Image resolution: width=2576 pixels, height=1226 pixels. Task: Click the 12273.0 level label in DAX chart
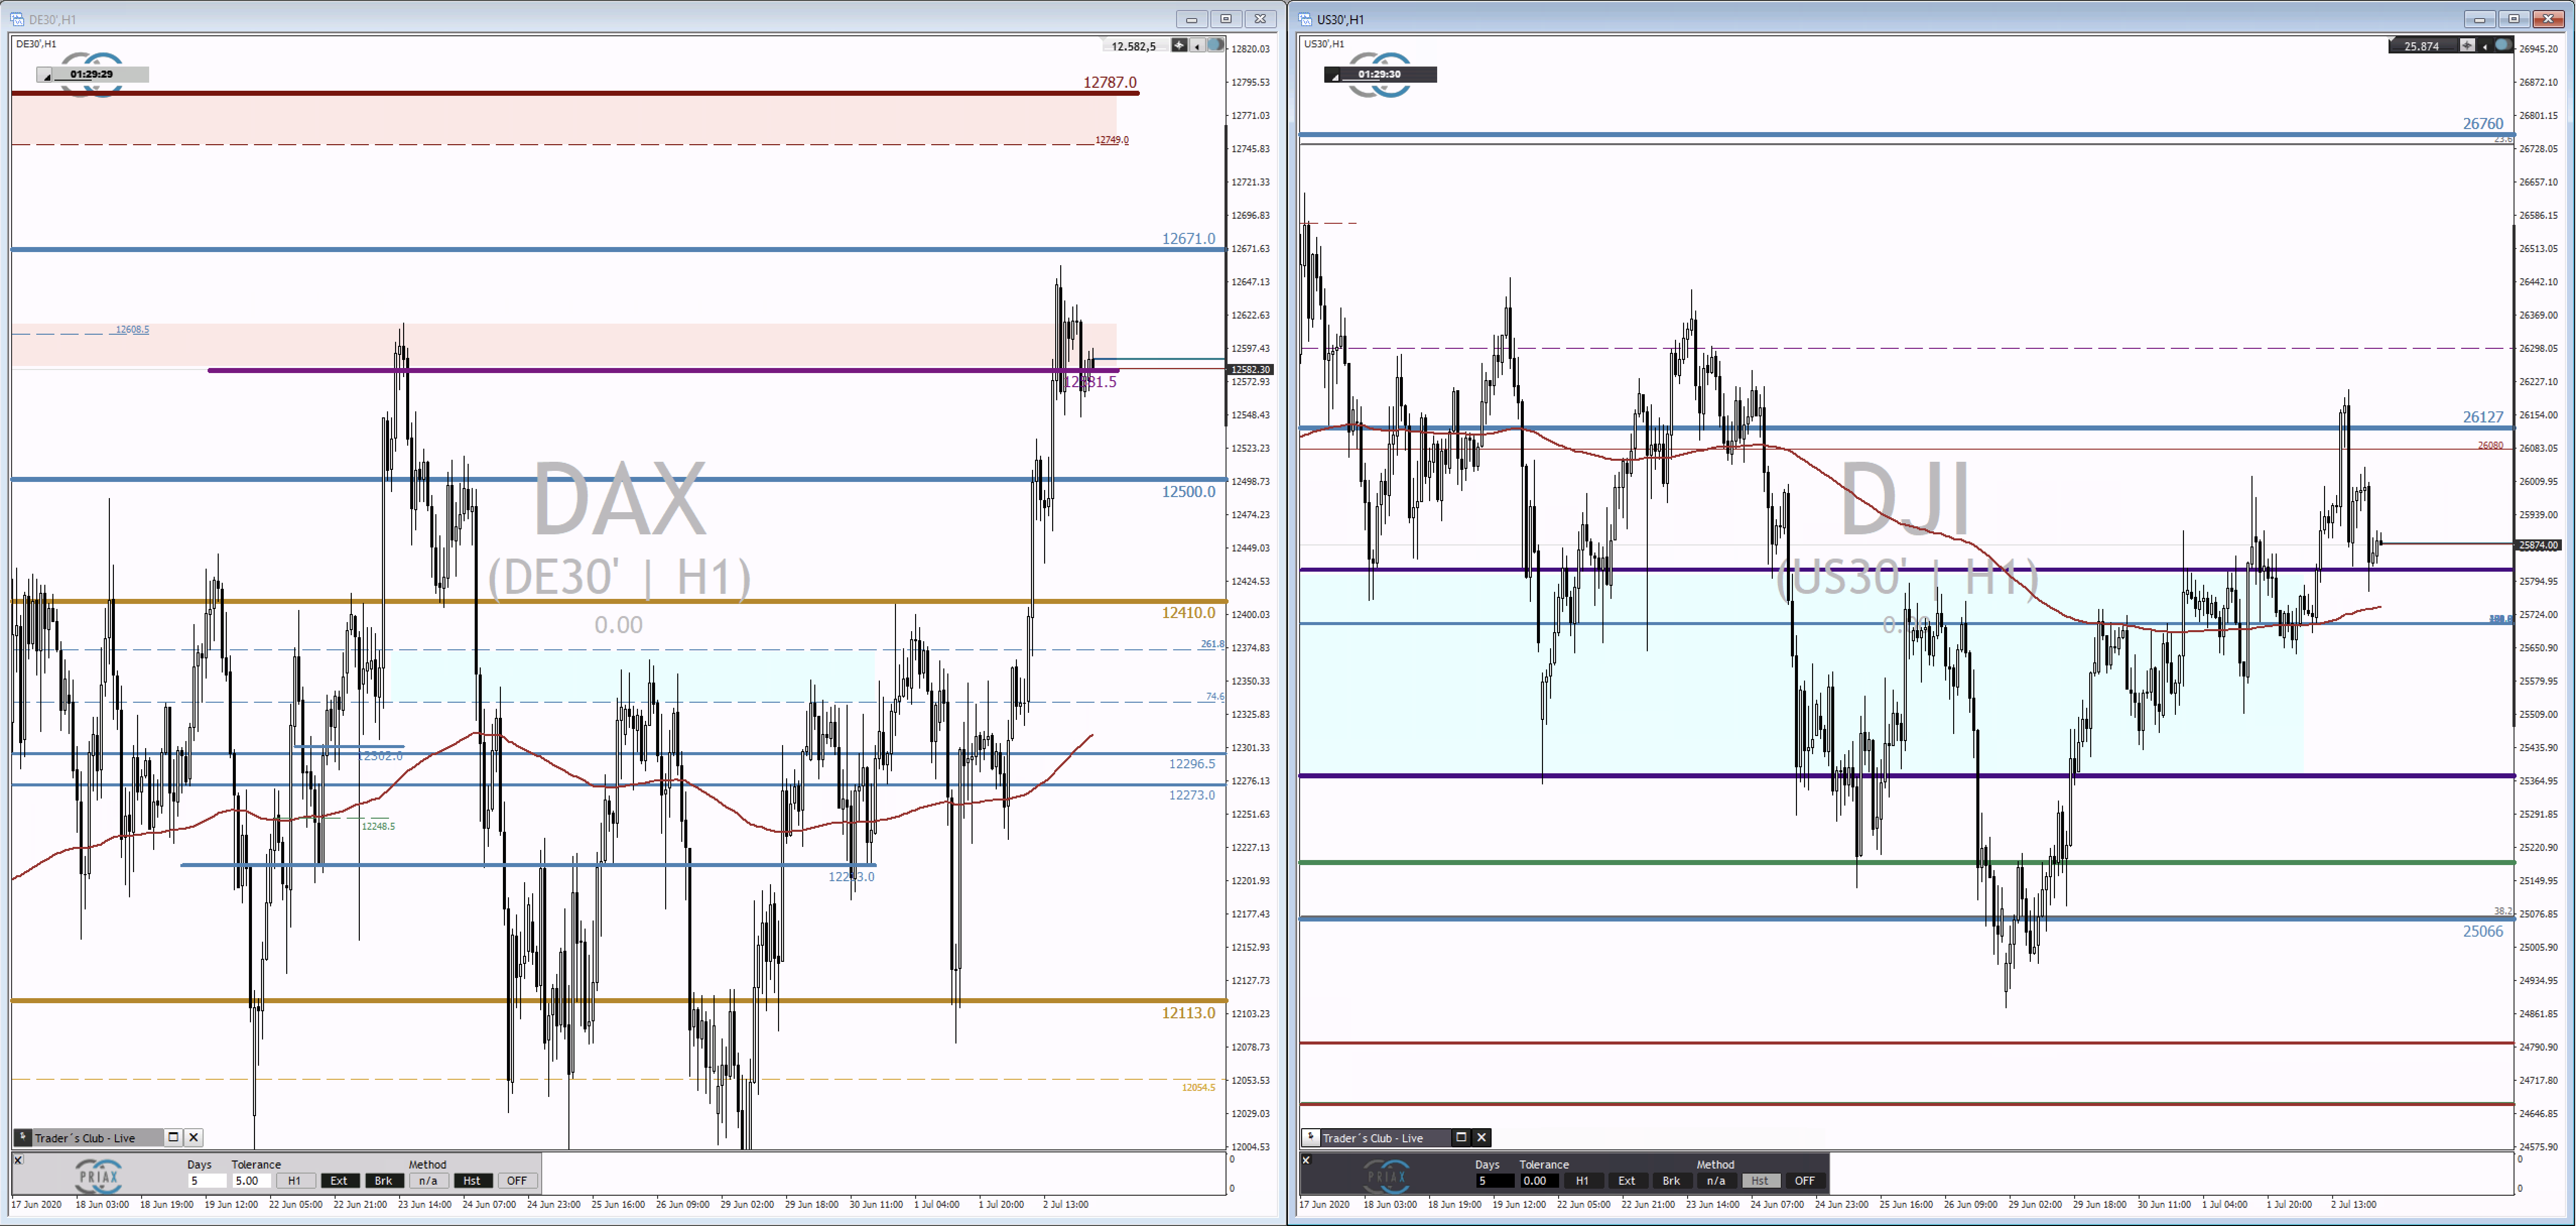tap(1192, 795)
